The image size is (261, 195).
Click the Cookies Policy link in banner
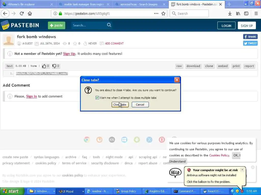pyautogui.click(x=219, y=155)
